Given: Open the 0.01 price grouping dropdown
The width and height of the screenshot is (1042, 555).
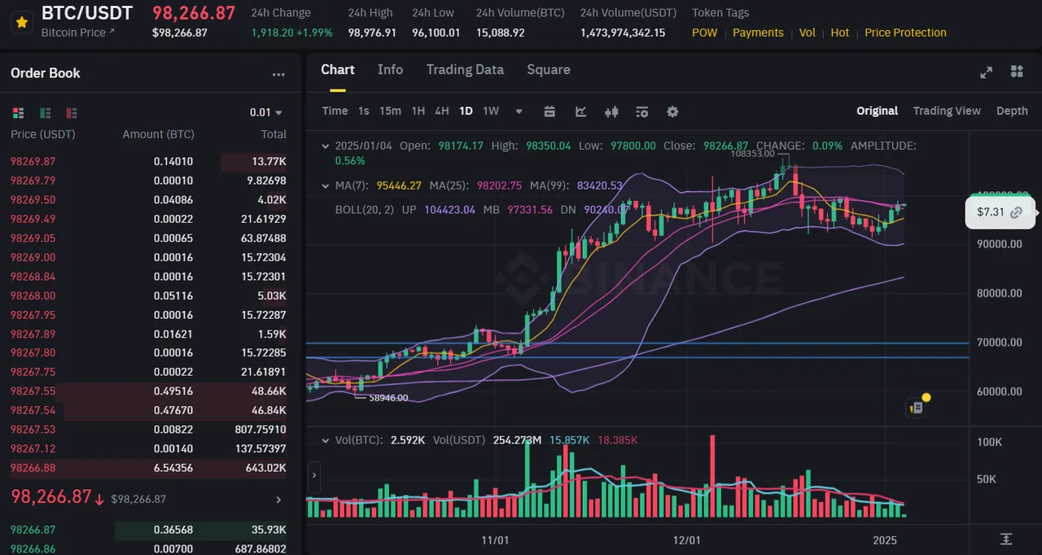Looking at the screenshot, I should (266, 112).
